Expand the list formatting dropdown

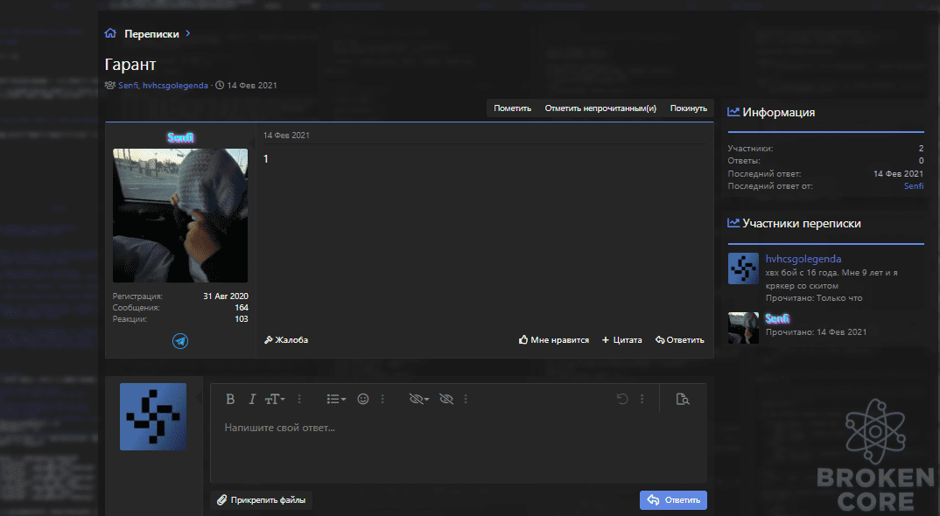[x=336, y=399]
